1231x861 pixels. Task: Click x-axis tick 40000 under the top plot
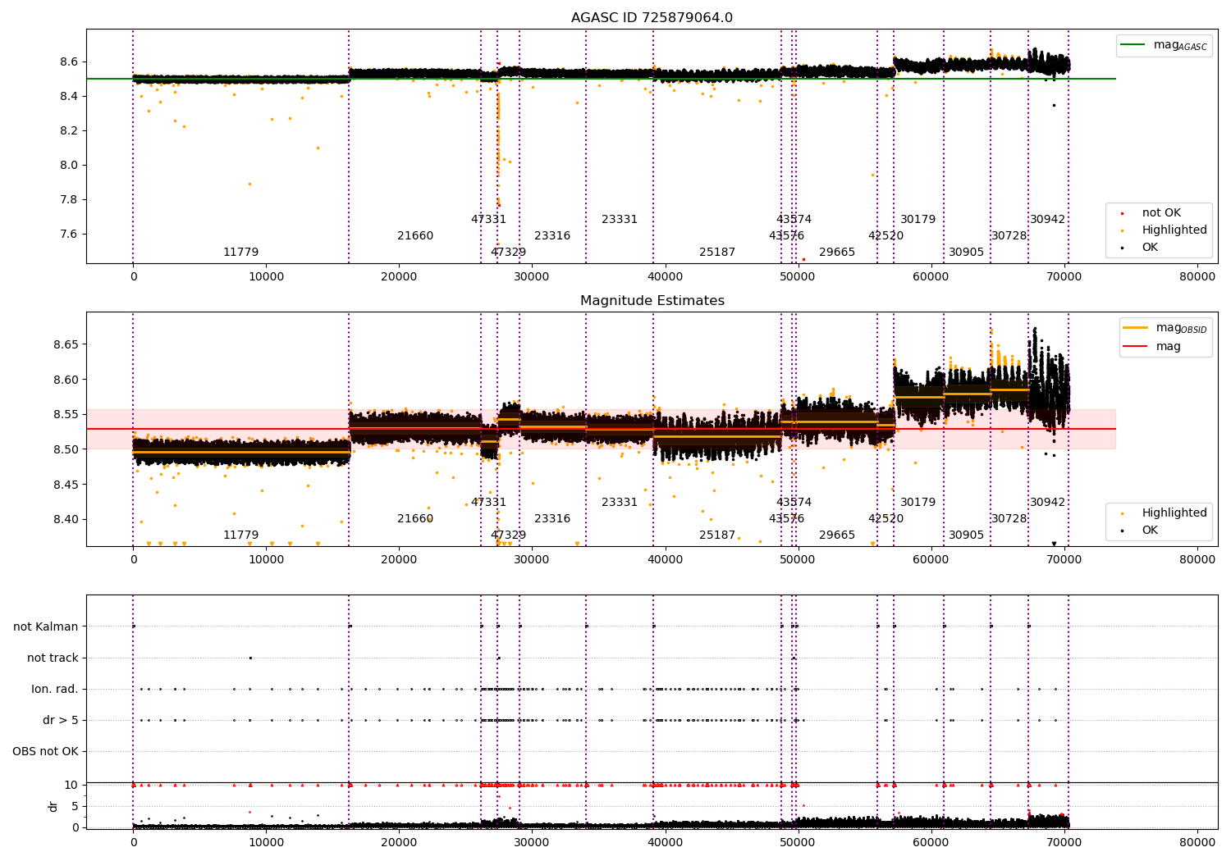click(665, 277)
